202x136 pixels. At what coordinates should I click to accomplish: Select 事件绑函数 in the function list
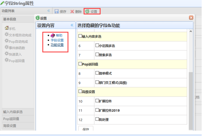coord(17,48)
